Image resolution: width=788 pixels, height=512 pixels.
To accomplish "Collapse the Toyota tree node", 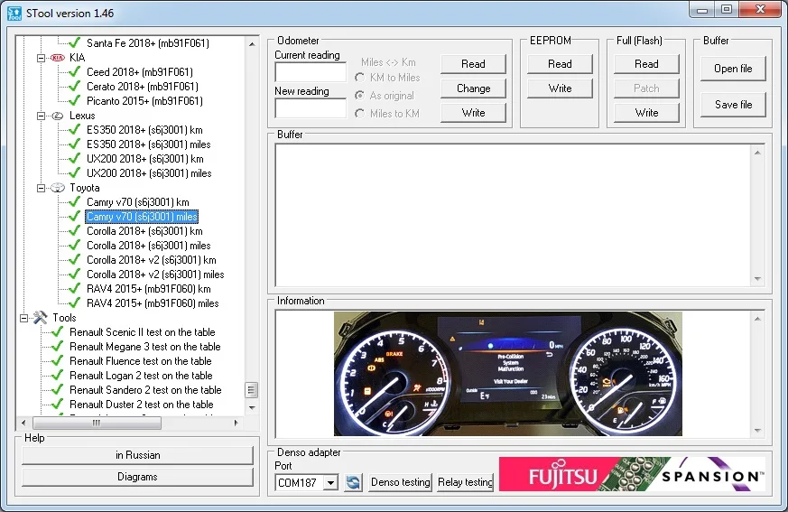I will [x=42, y=188].
